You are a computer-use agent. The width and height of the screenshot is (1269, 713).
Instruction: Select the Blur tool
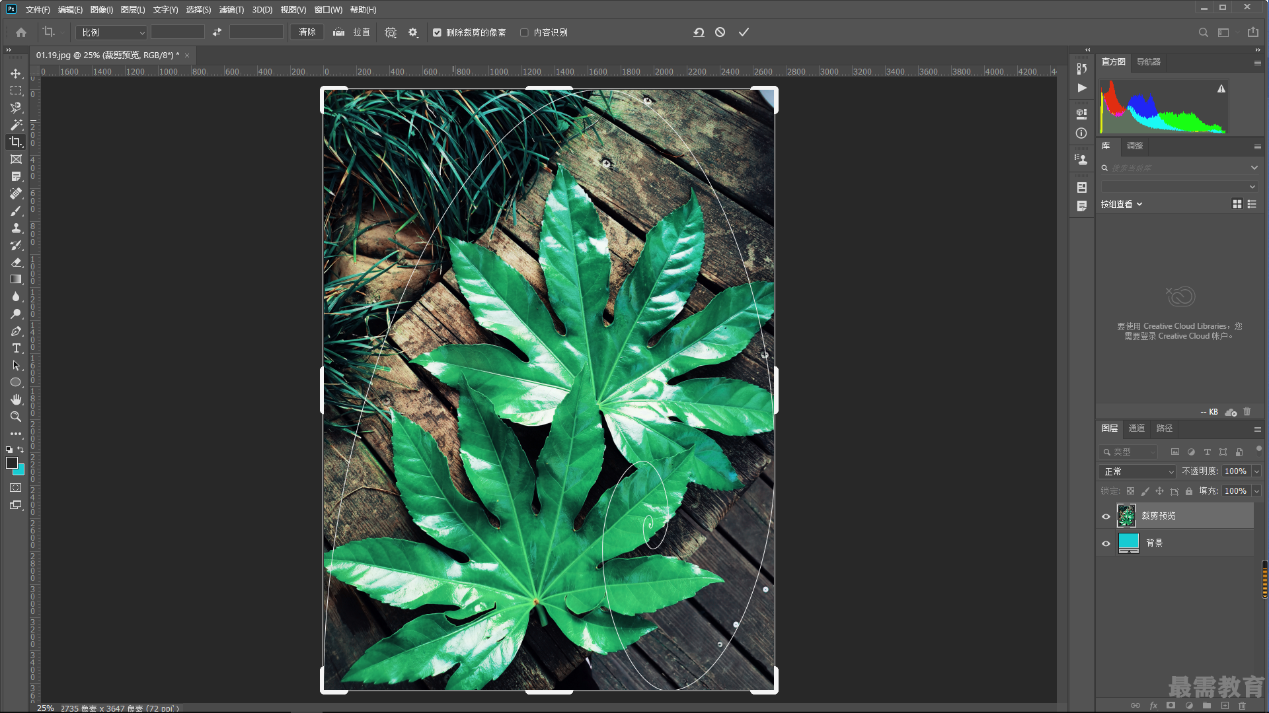click(x=16, y=296)
